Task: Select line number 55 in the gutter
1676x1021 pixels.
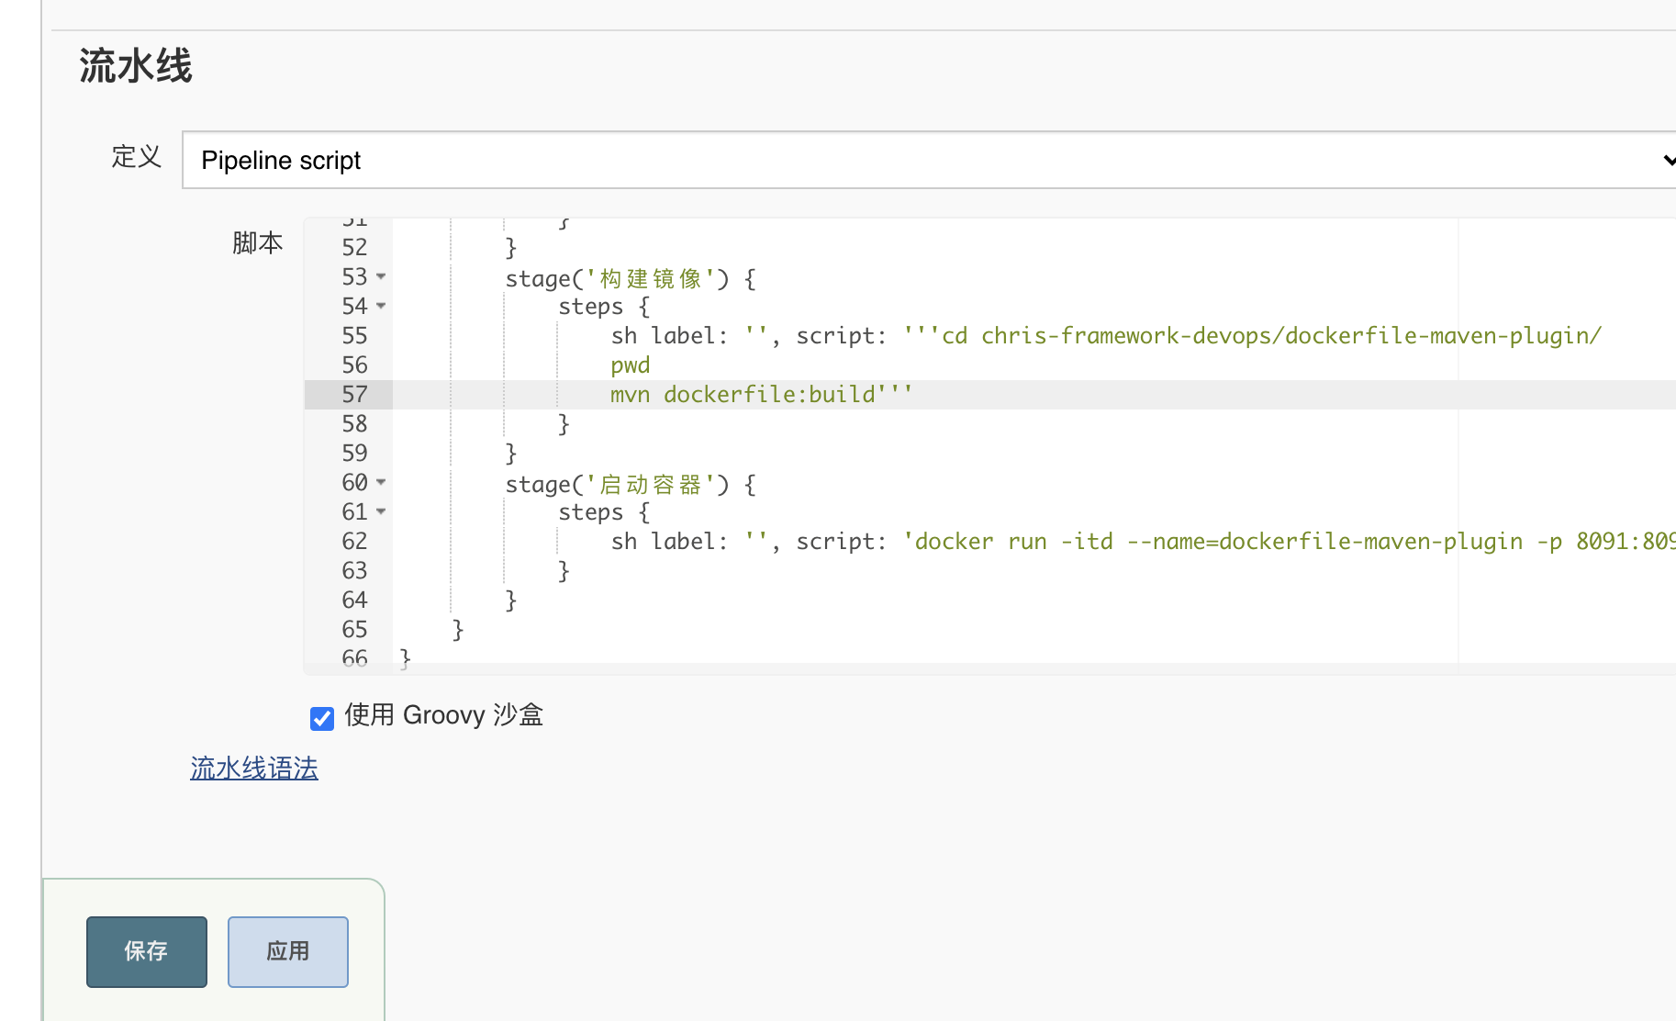Action: [354, 335]
